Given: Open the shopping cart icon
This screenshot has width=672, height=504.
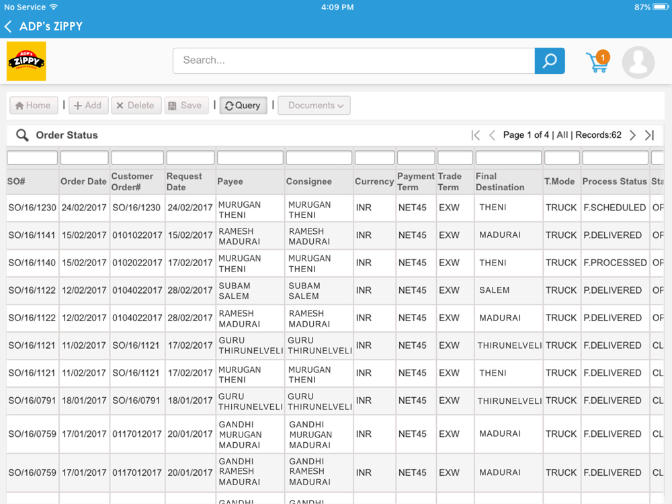Looking at the screenshot, I should click(x=597, y=62).
